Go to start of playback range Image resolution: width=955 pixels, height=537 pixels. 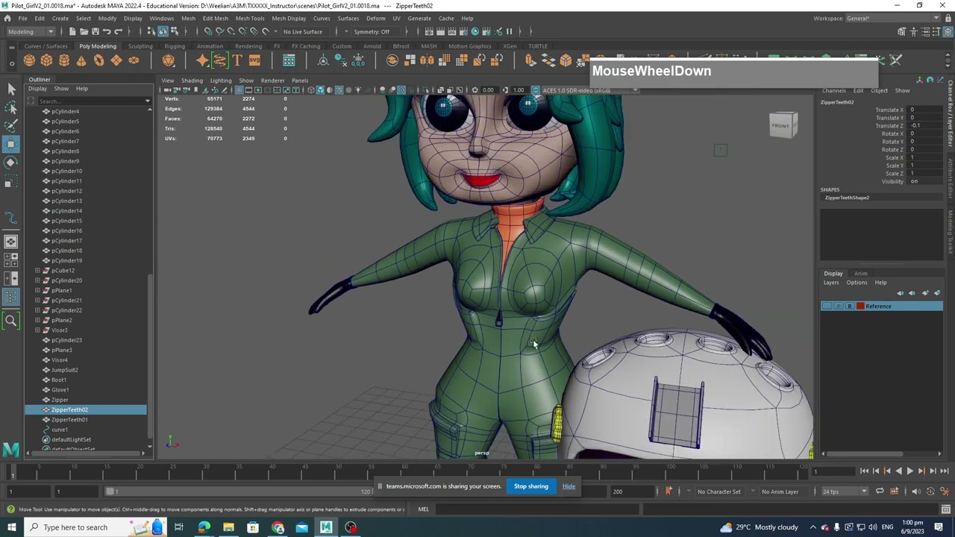[x=864, y=471]
